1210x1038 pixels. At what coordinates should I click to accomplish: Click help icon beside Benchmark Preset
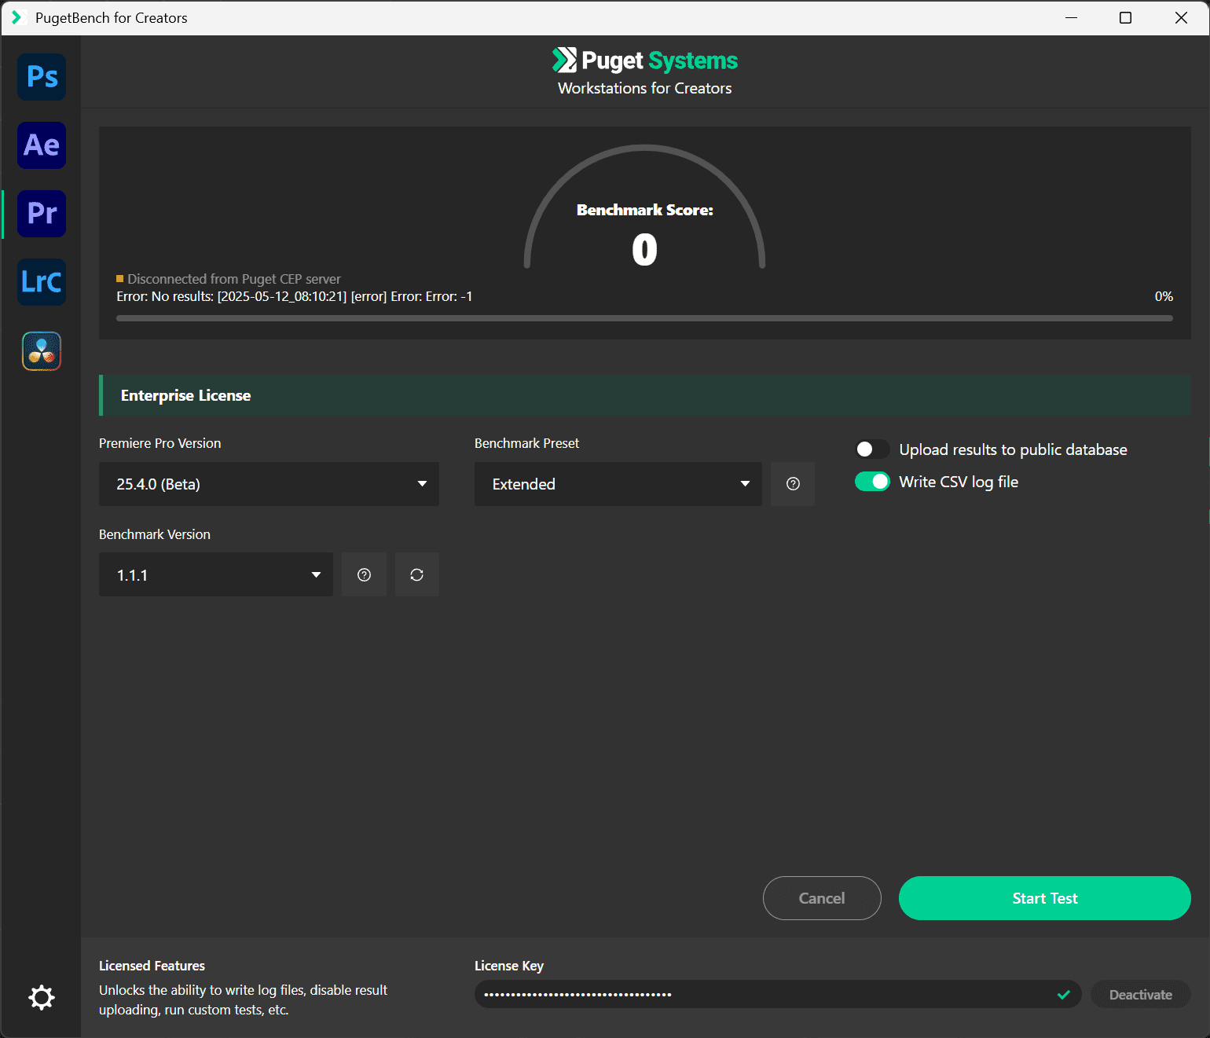(x=793, y=484)
